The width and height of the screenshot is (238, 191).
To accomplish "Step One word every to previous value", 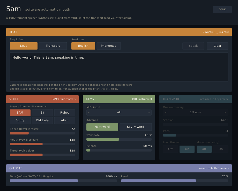I will (166, 112).
